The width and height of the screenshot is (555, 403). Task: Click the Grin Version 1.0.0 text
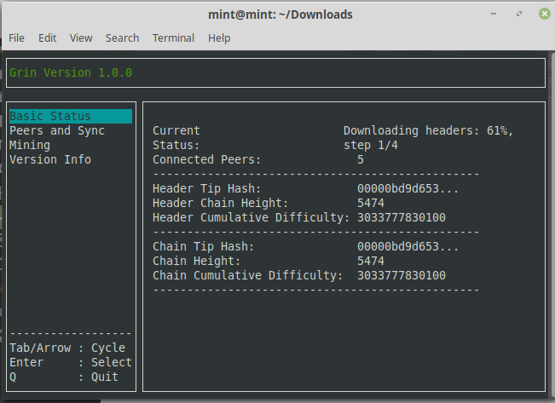(71, 72)
